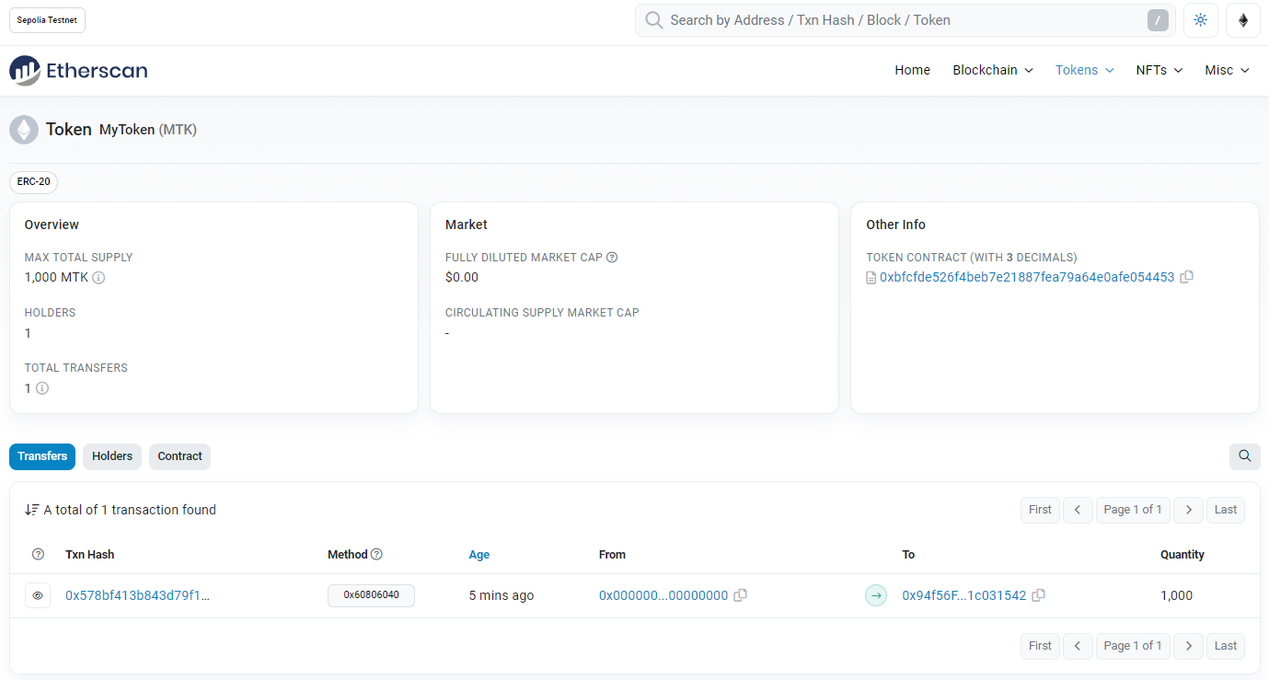Click info icon next to Total Transfers count
This screenshot has height=680, width=1269.
point(42,388)
